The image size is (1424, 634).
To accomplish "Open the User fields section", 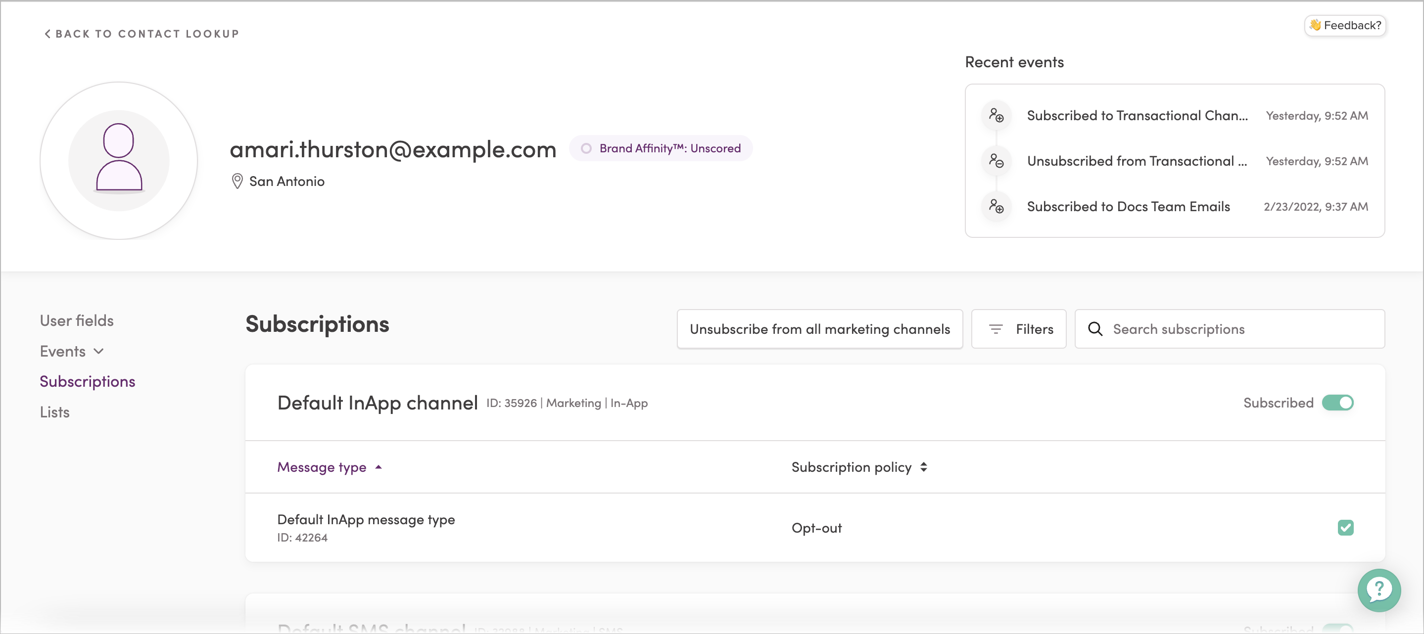I will [x=77, y=320].
